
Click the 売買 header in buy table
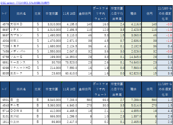38,89
